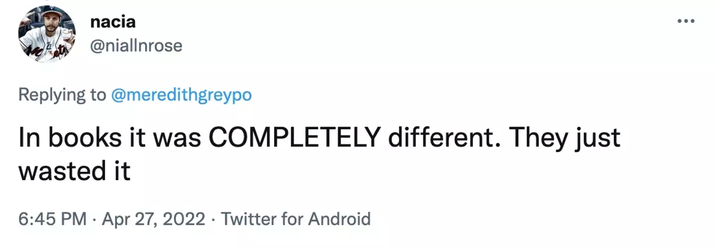Image resolution: width=714 pixels, height=249 pixels.
Task: Open the "nacia" display name profile
Action: pyautogui.click(x=113, y=22)
